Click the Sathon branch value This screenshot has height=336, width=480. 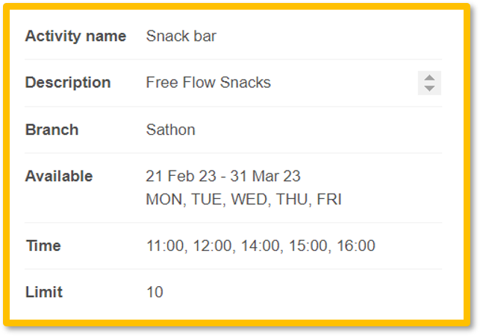coord(171,130)
